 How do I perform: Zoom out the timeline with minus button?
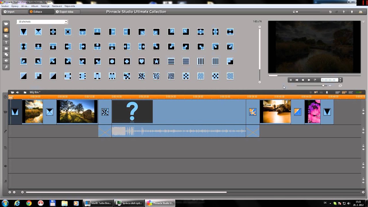click(14, 192)
